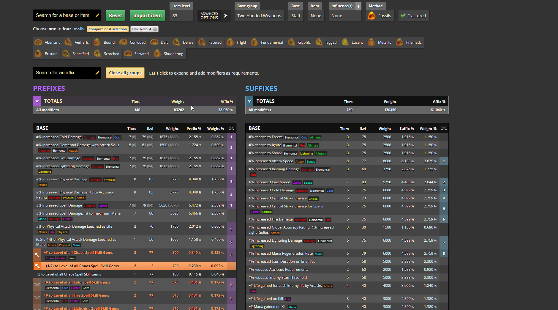Select the Fundamental fossil
This screenshot has height=310, width=558.
pyautogui.click(x=268, y=43)
